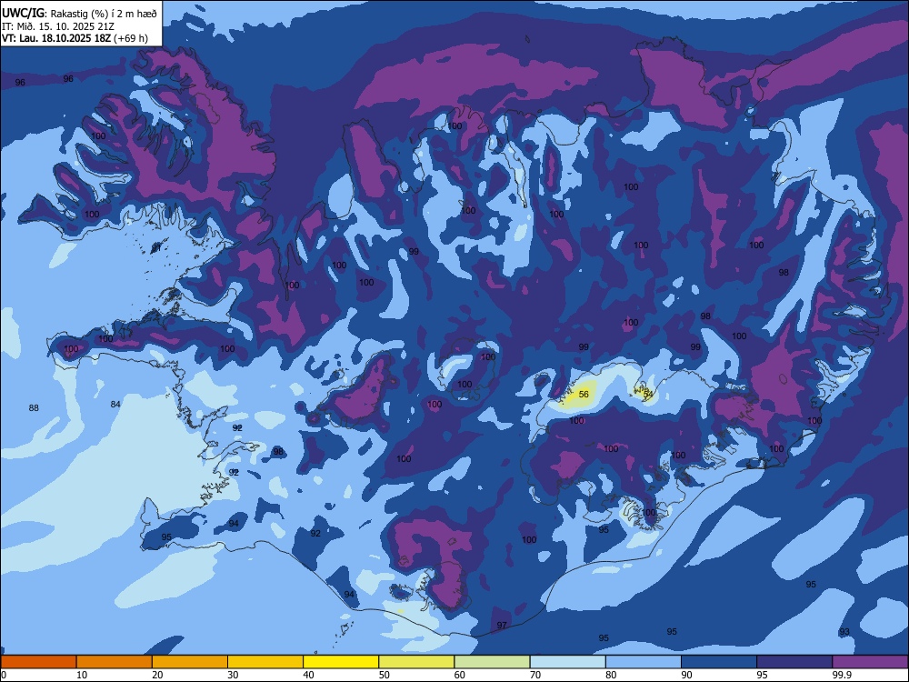Click the '88' humidity value over the sea

point(34,408)
